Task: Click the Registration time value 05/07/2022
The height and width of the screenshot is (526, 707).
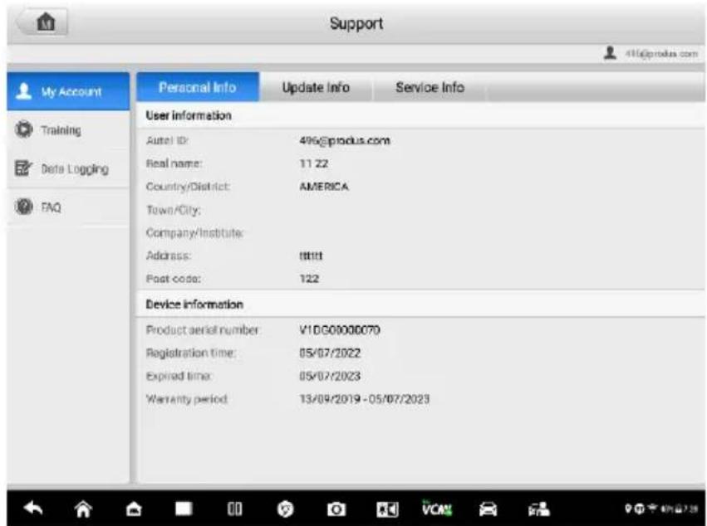Action: 330,353
